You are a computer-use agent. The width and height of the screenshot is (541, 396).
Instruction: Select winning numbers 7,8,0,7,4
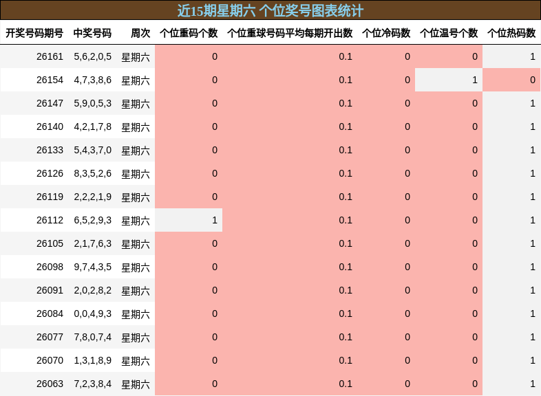(x=92, y=337)
